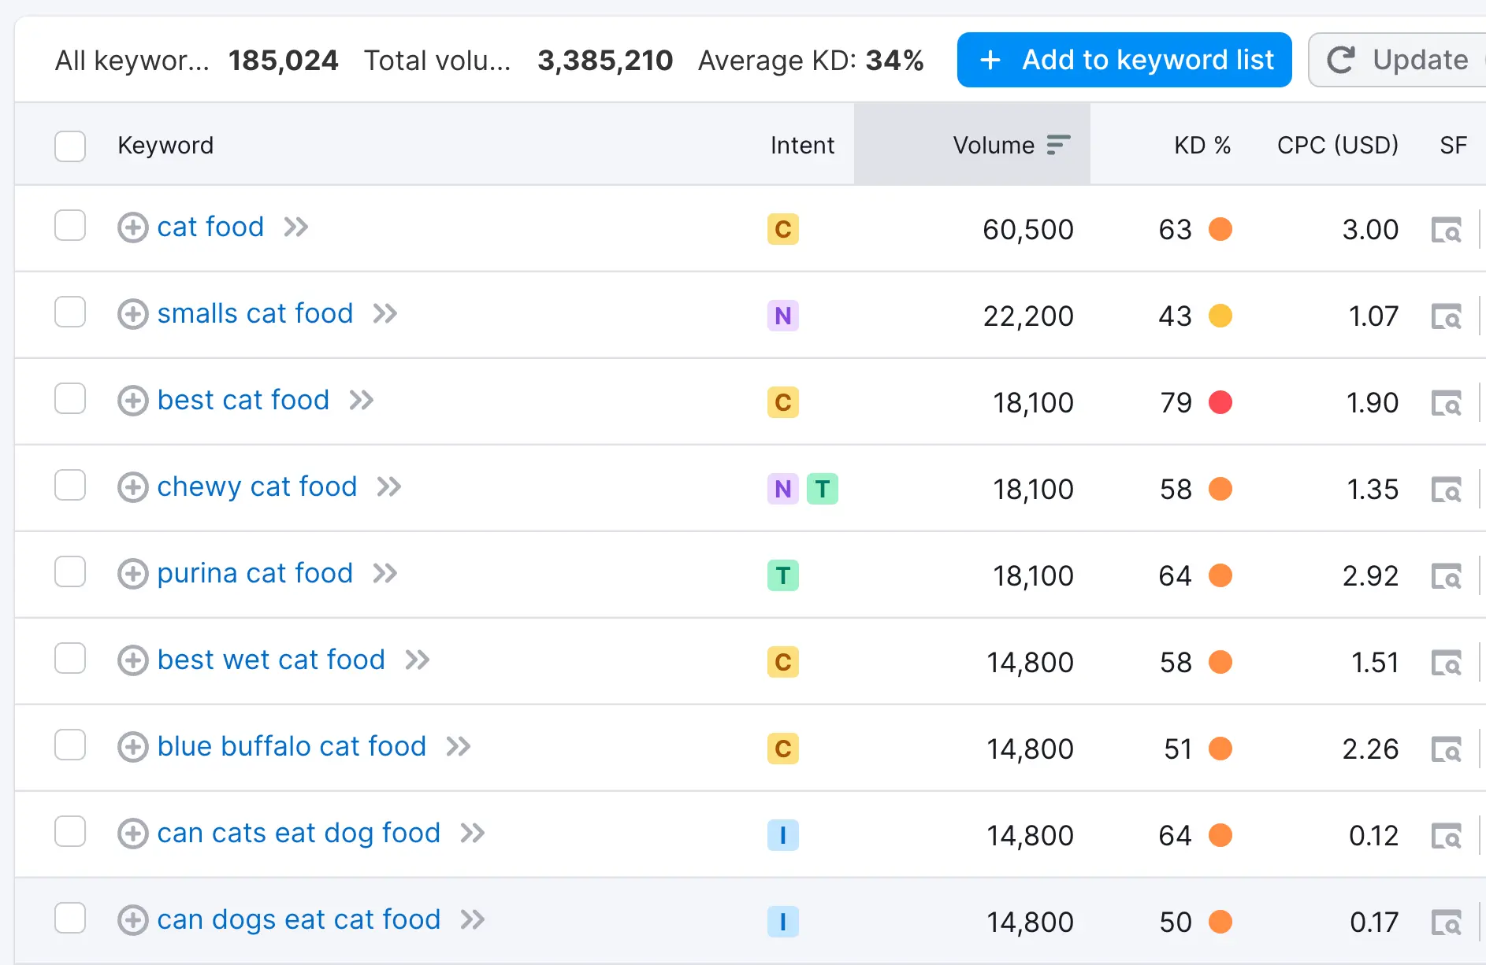Click the plus icon beside 'cat food'
This screenshot has height=965, width=1486.
pyautogui.click(x=132, y=227)
